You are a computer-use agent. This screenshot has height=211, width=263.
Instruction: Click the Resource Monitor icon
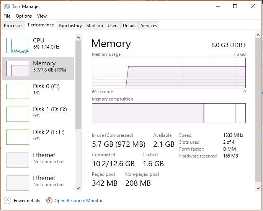click(49, 200)
